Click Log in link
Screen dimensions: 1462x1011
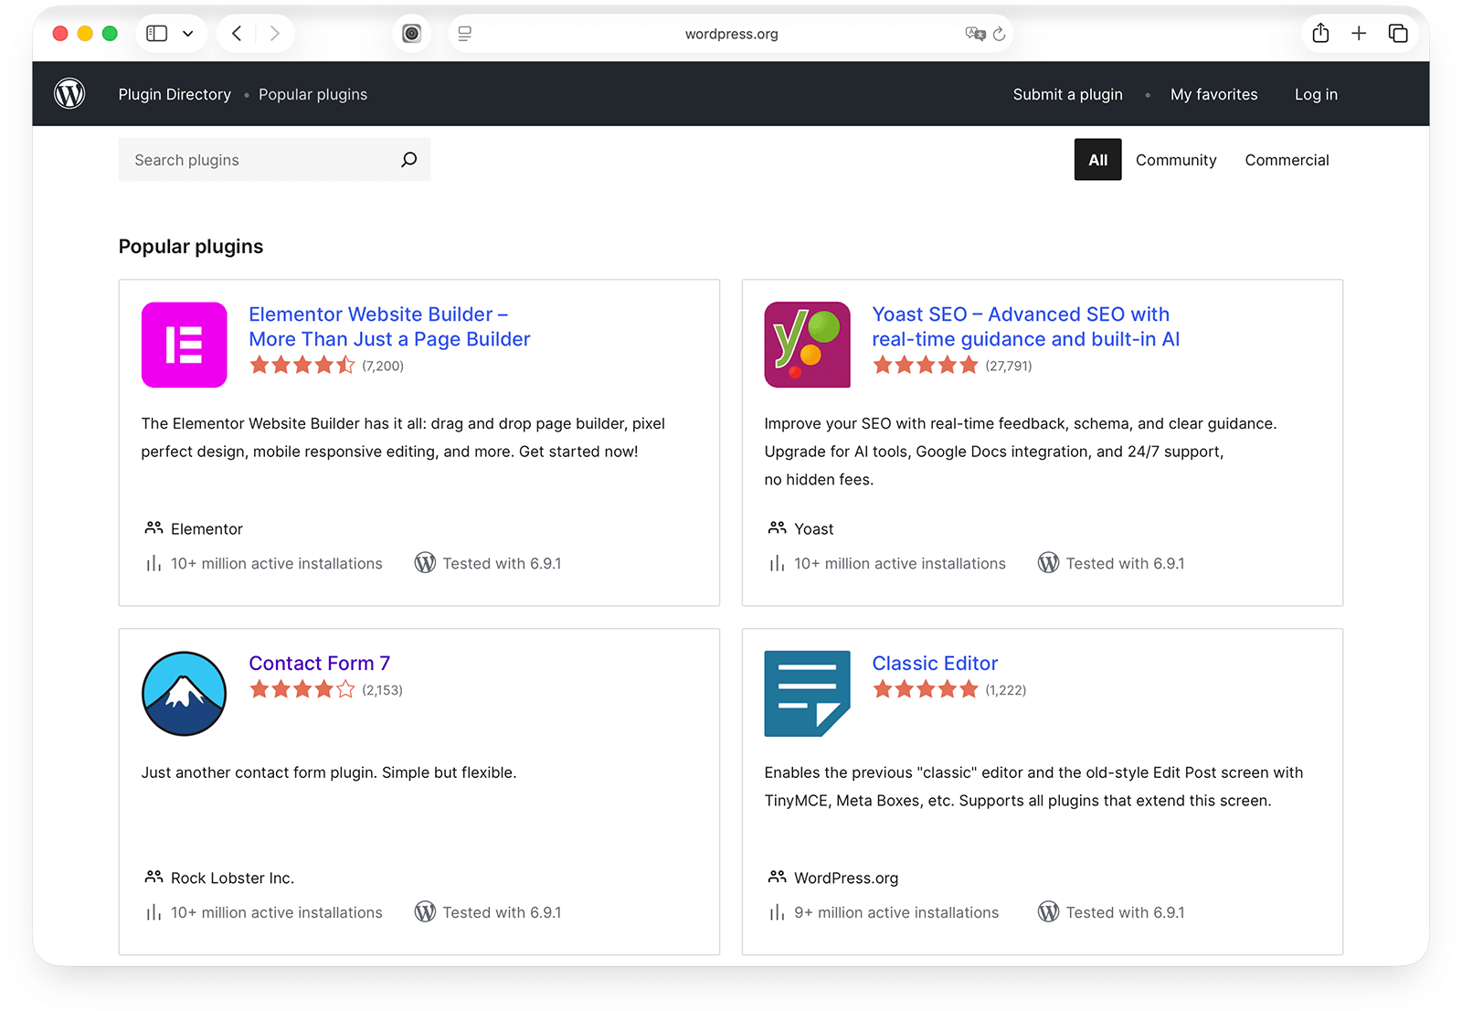(x=1316, y=94)
